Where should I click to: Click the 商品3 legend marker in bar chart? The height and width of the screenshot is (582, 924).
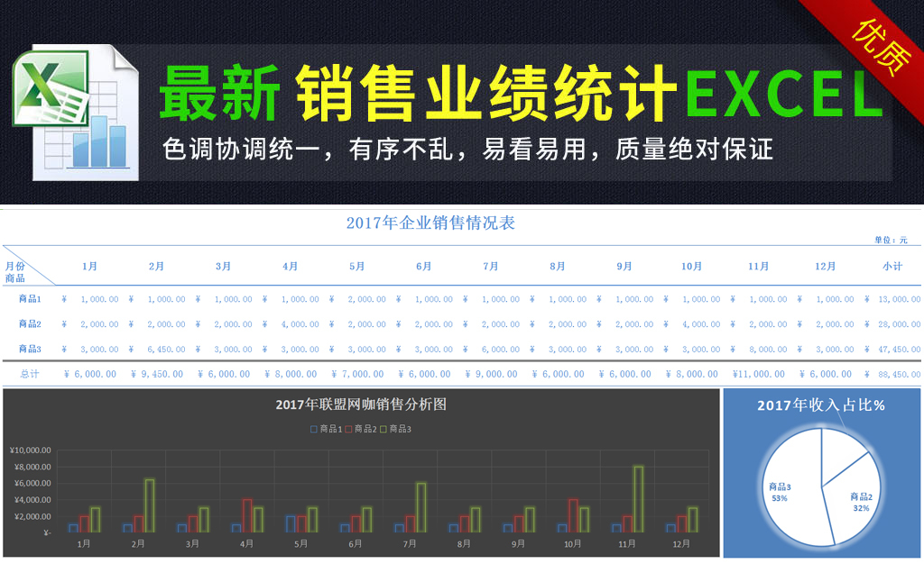pos(383,429)
